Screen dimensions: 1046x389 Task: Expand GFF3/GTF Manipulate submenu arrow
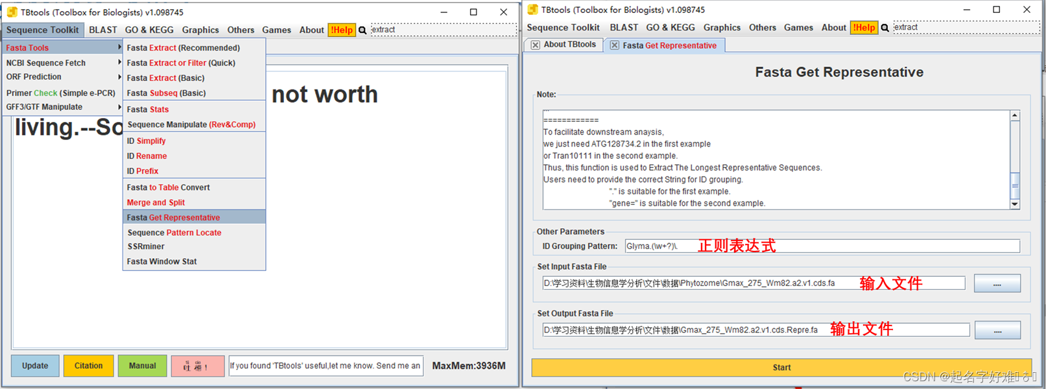pos(119,107)
